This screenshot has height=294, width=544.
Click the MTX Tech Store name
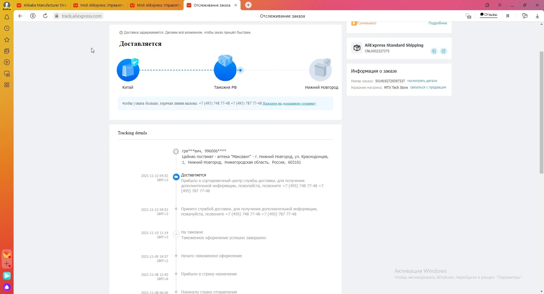pyautogui.click(x=396, y=88)
